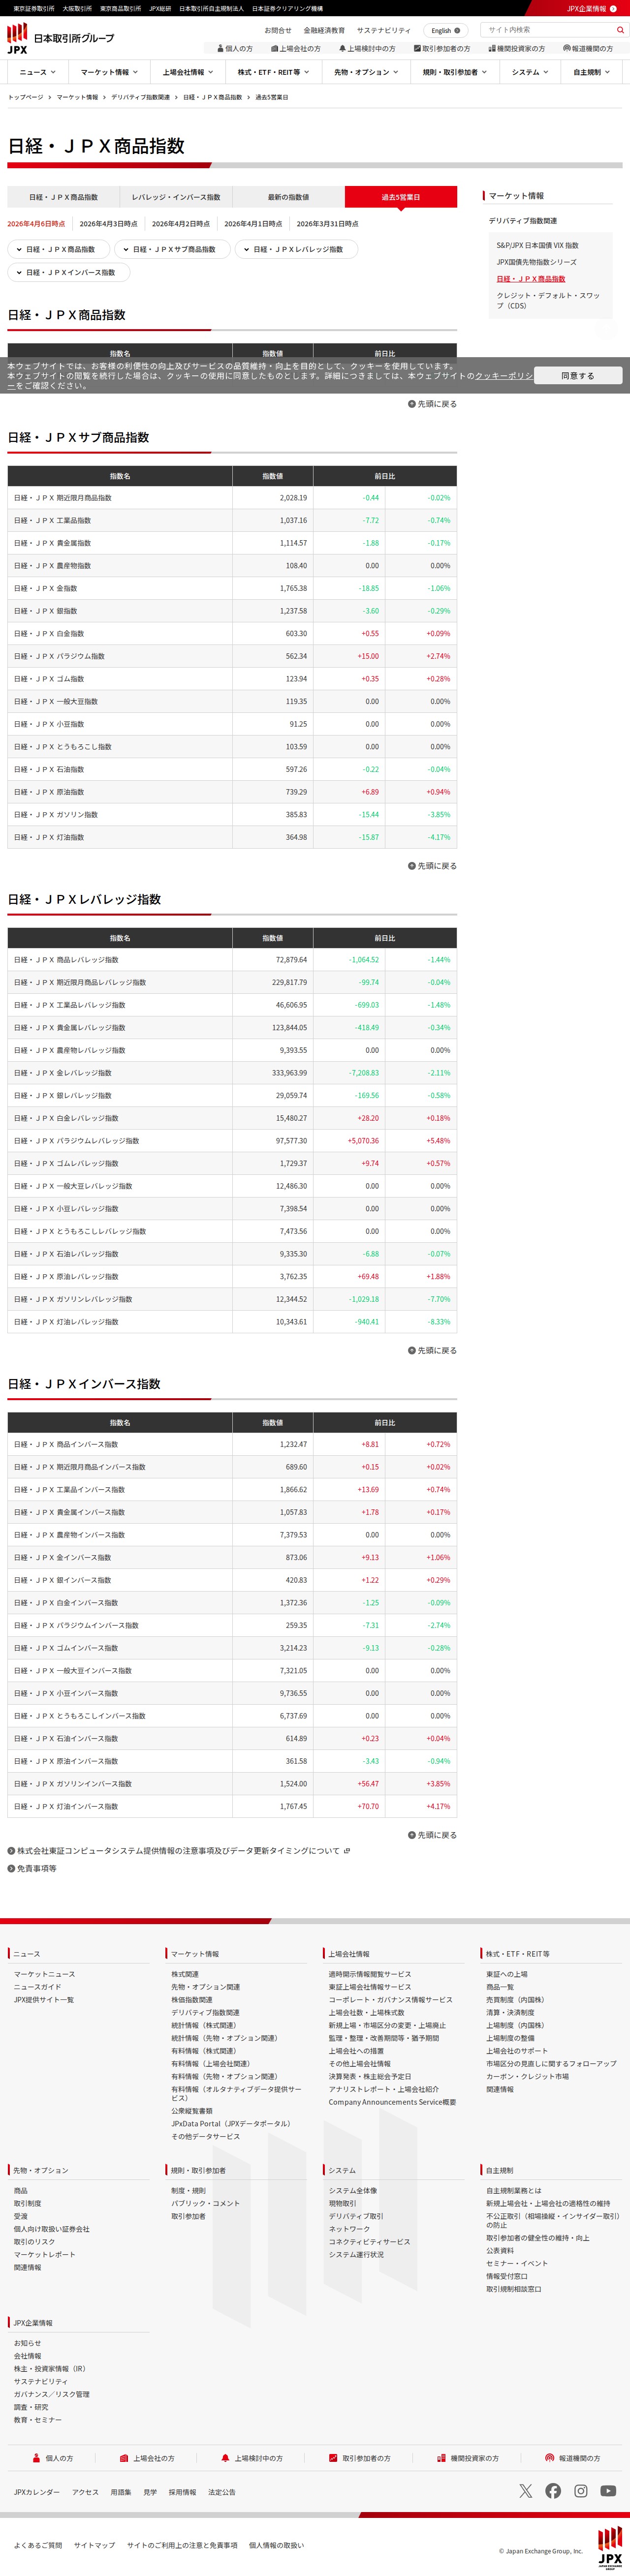The width and height of the screenshot is (630, 2576).
Task: Expand the 規則・取引参加者 navigation menu
Action: coord(454,72)
